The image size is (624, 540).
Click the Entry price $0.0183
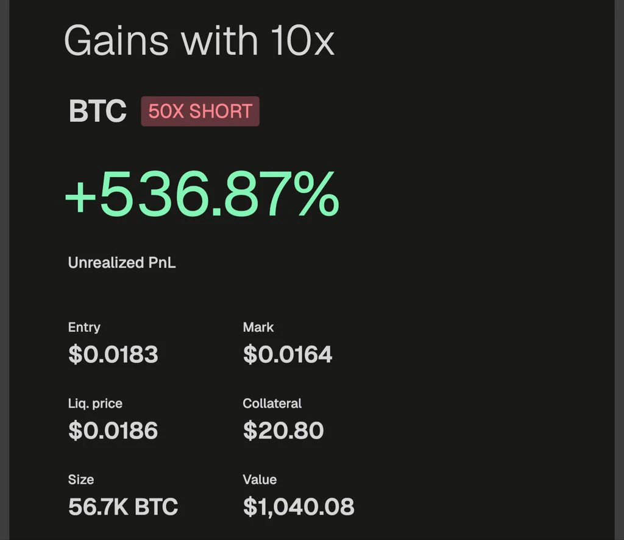[113, 355]
